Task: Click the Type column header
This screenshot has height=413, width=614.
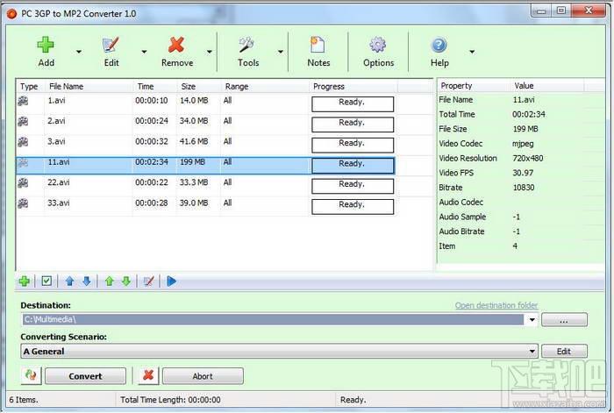Action: pyautogui.click(x=31, y=87)
